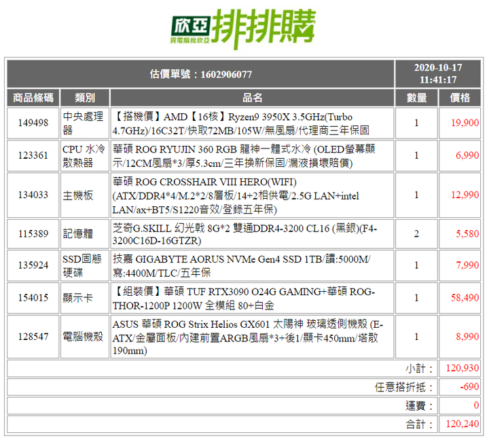This screenshot has height=437, width=489.
Task: Click the 小計 label
Action: [x=419, y=368]
